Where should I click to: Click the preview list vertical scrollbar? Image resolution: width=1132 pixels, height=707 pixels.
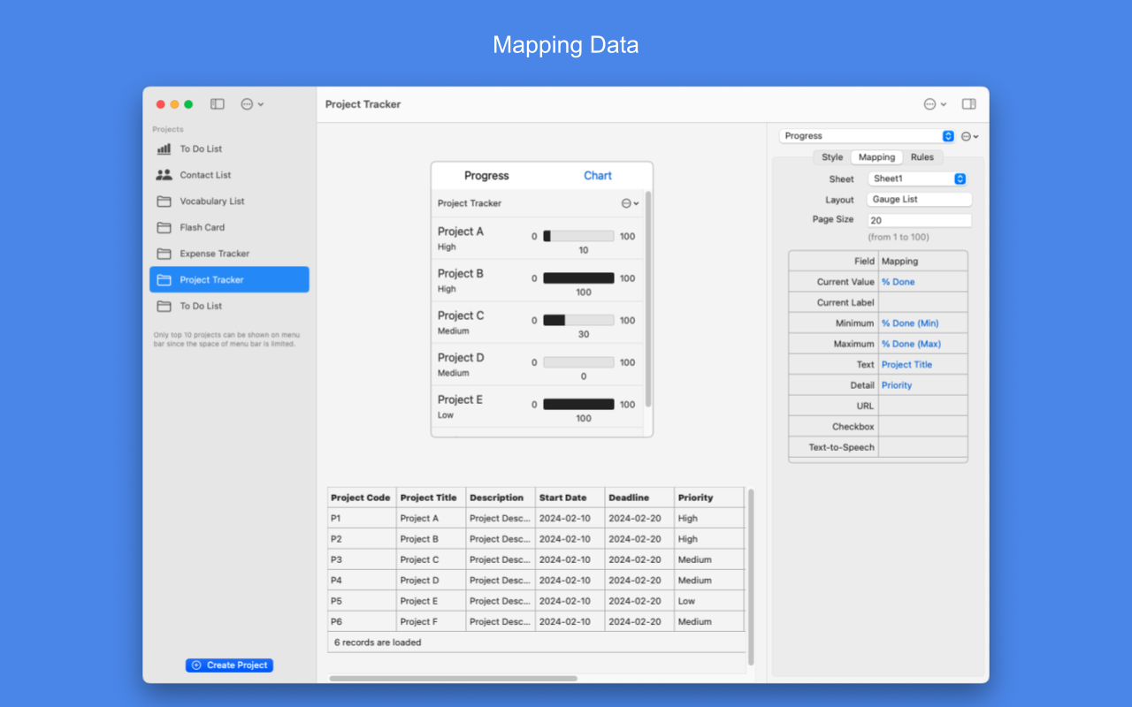[648, 299]
